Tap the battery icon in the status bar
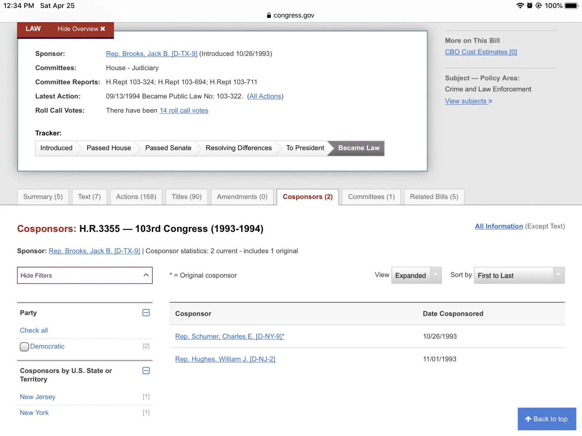This screenshot has width=582, height=436. 571,5
